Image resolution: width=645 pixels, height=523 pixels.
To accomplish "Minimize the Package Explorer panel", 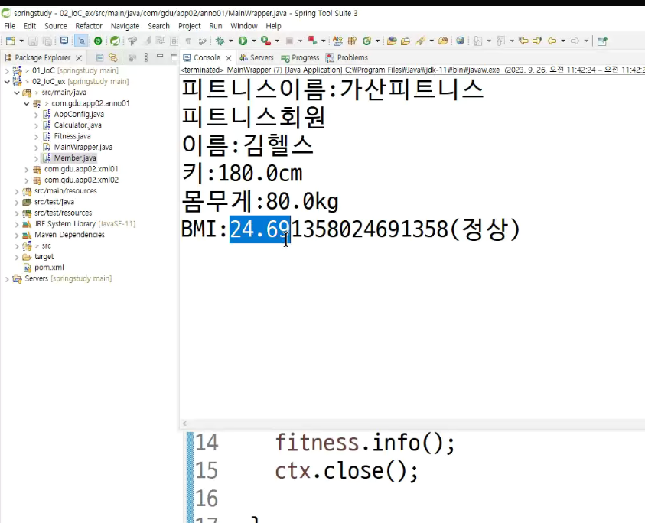I will click(x=160, y=57).
